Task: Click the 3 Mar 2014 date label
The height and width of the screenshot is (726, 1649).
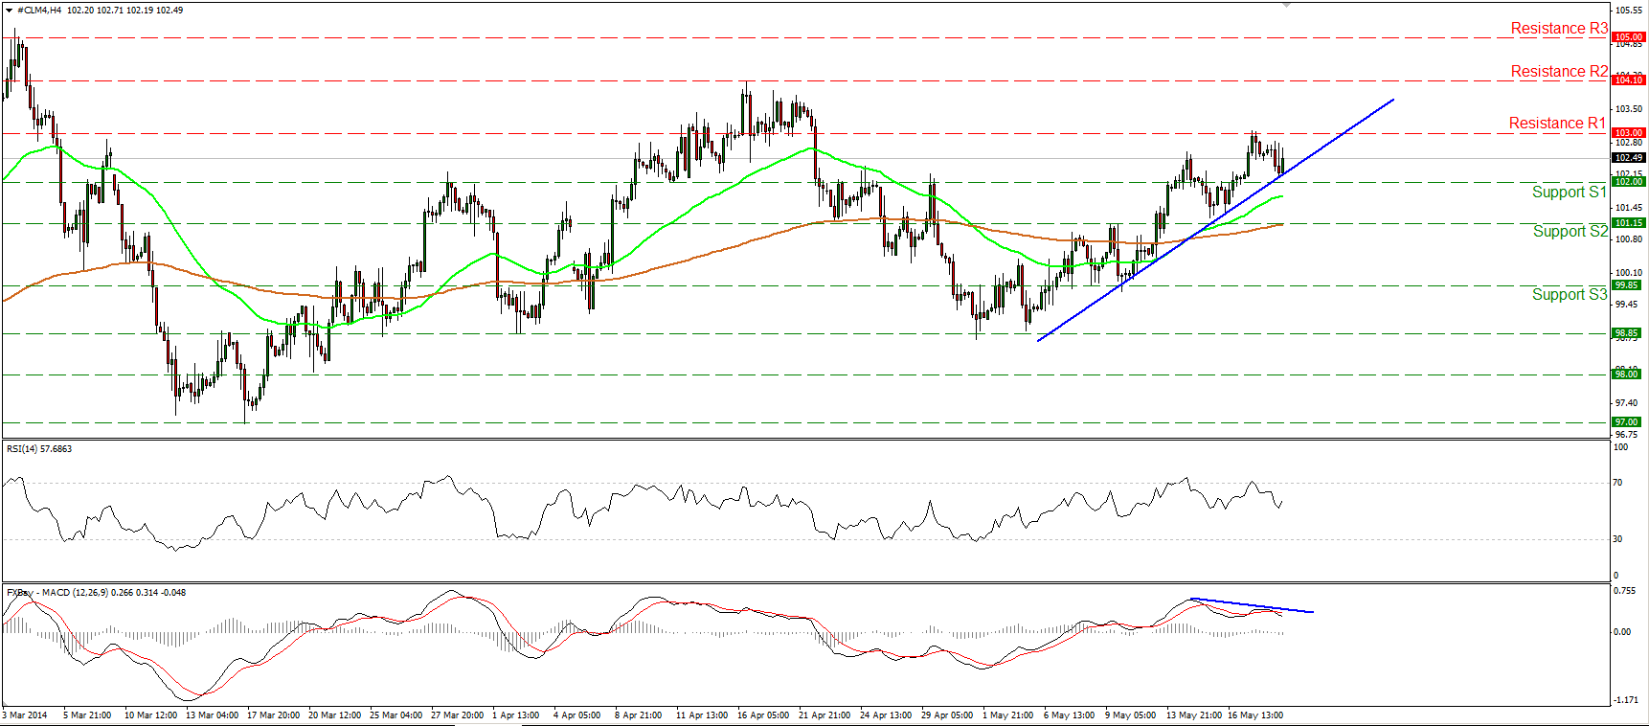Action: [25, 715]
